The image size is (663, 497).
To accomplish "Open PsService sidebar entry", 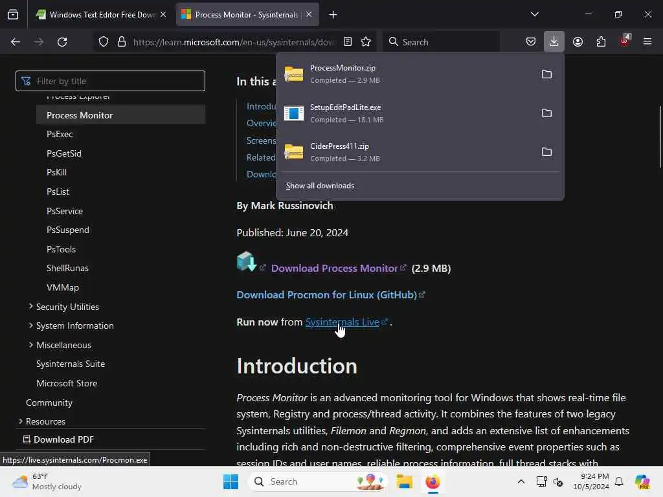I will click(65, 211).
